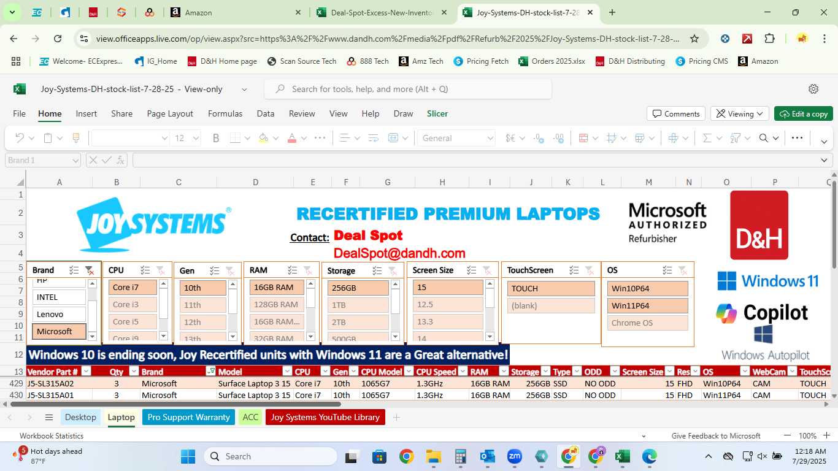Select the Format Painter icon
This screenshot has height=471, width=838.
pos(76,138)
